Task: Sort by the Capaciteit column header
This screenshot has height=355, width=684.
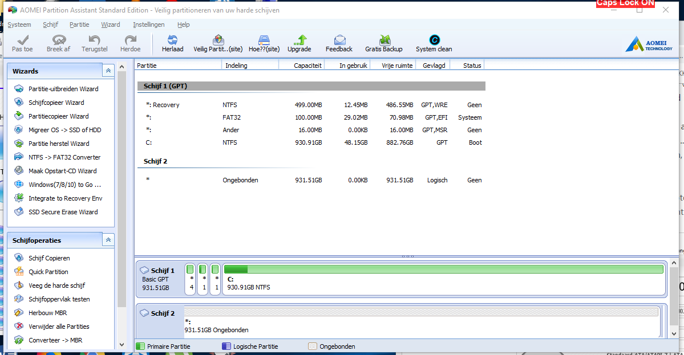Action: [x=301, y=66]
